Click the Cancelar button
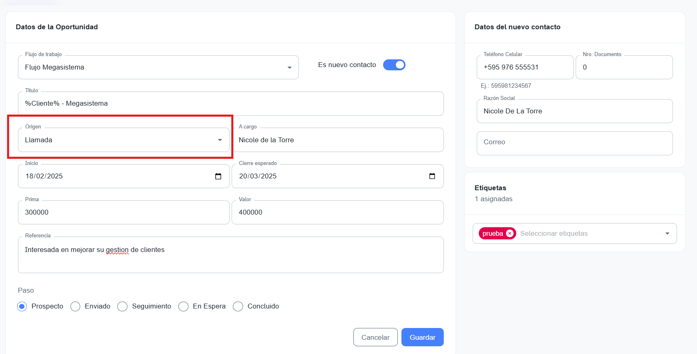Viewport: 697px width, 354px height. (x=375, y=337)
